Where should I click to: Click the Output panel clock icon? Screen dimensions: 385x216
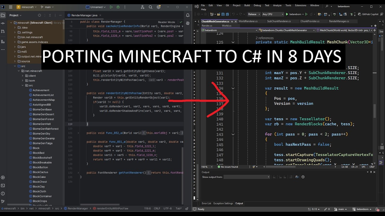click(x=303, y=177)
